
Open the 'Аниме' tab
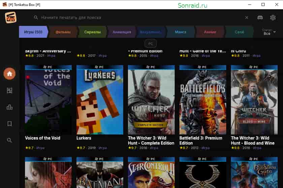[x=210, y=32]
